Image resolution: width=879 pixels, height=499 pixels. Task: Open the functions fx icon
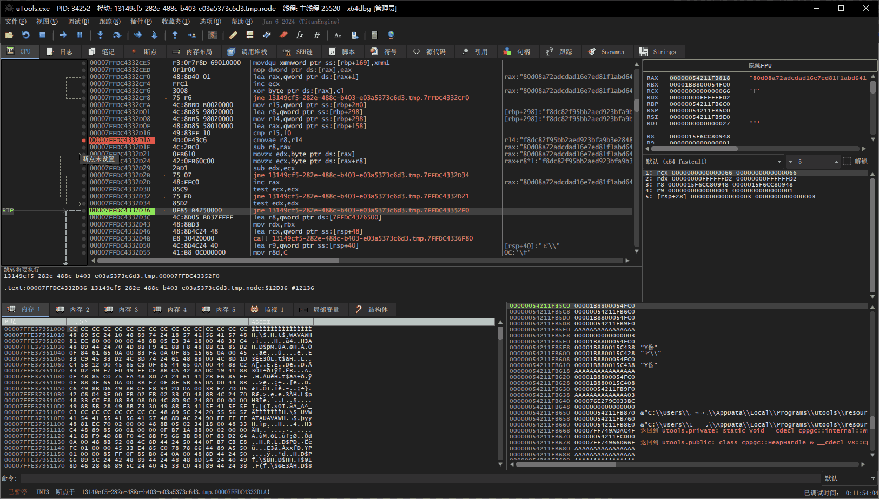click(x=300, y=35)
